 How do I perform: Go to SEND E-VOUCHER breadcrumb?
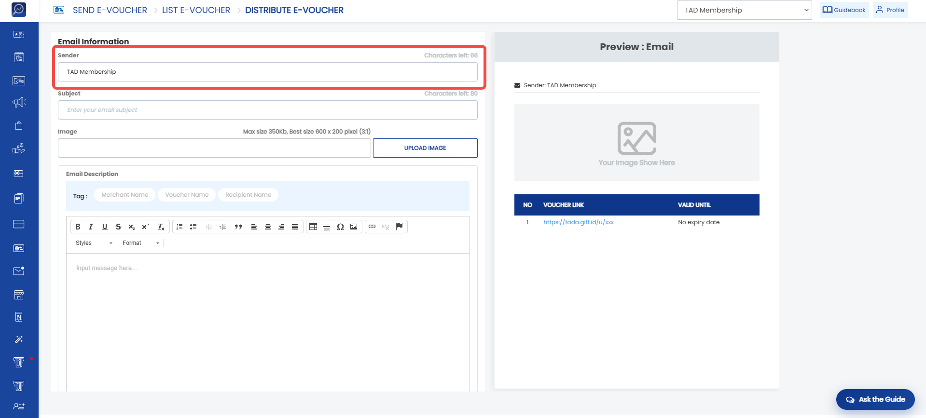tap(110, 10)
